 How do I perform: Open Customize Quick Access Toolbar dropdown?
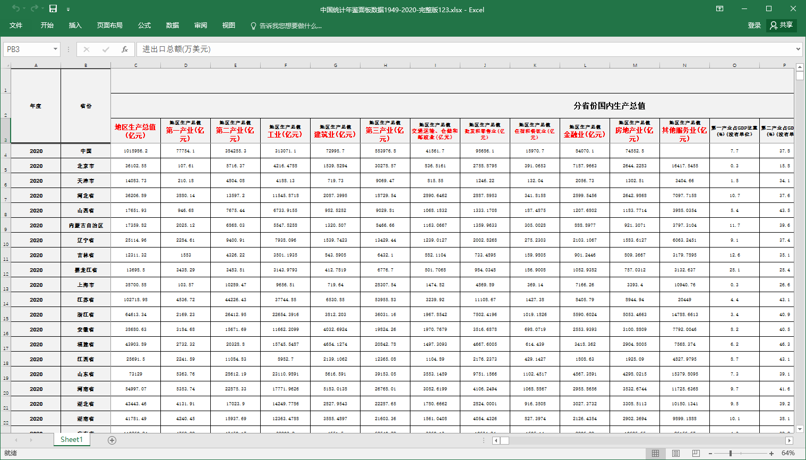pyautogui.click(x=68, y=9)
